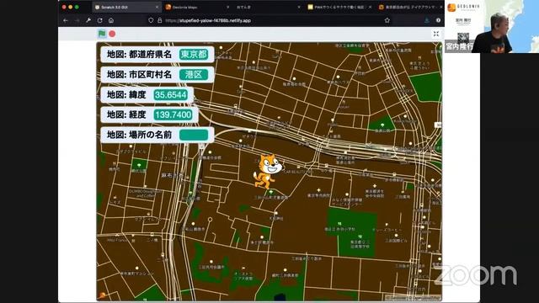Click the rightmost circular toolbar icon
This screenshot has width=539, height=303.
(x=438, y=20)
